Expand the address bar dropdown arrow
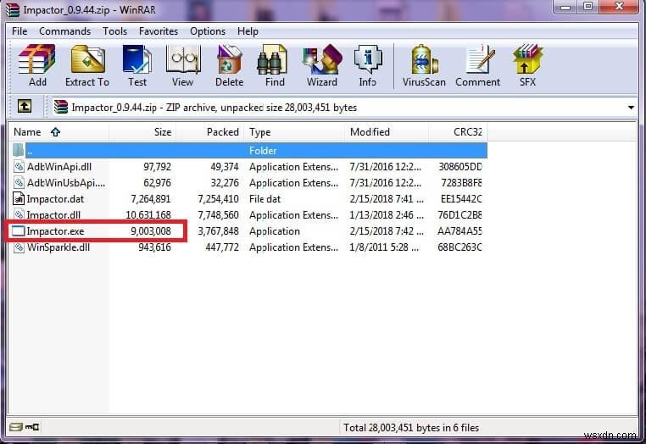 pyautogui.click(x=631, y=108)
